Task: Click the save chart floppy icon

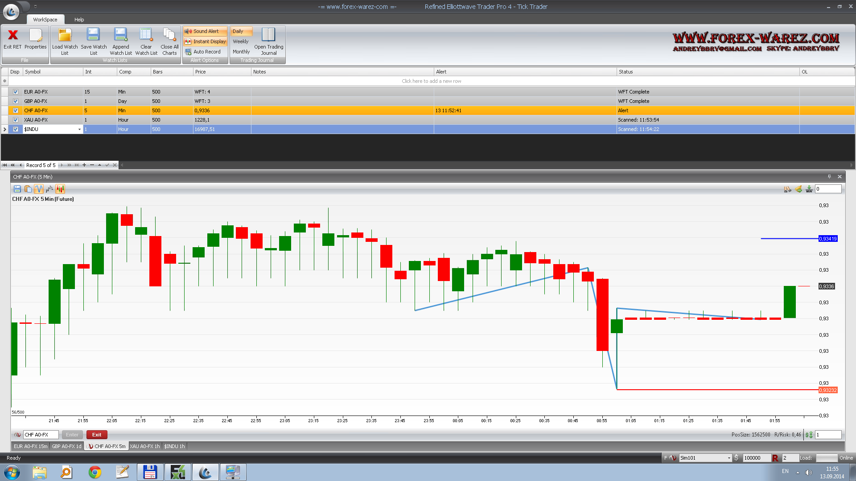Action: tap(17, 189)
